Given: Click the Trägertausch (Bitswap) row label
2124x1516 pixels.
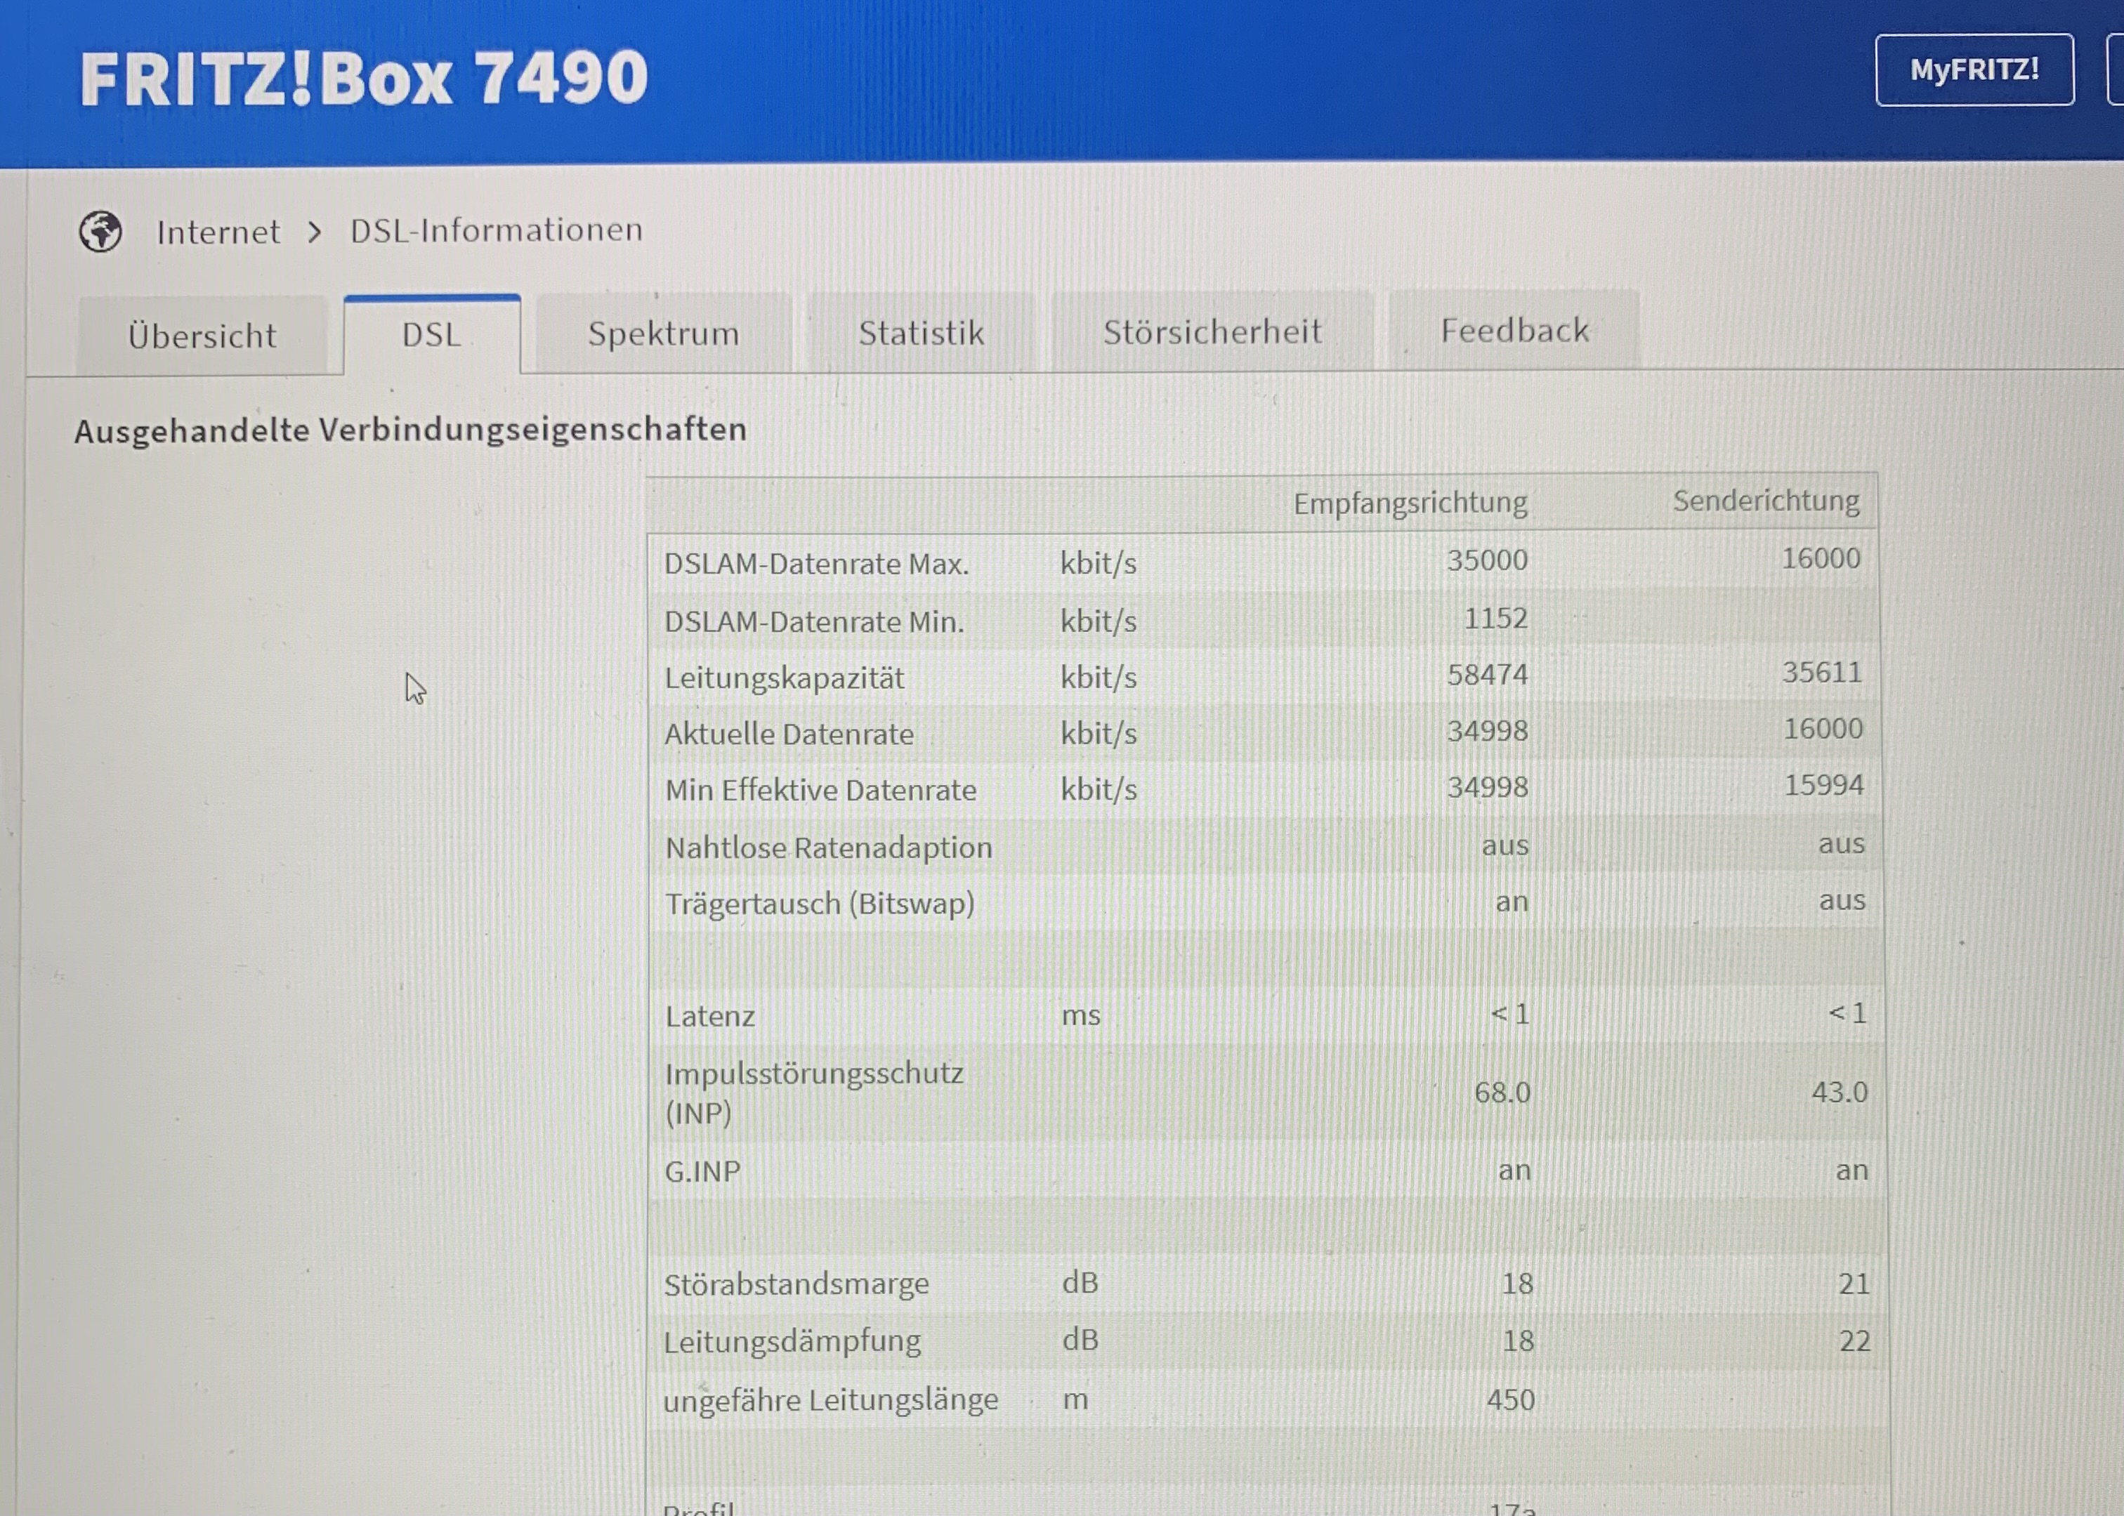Looking at the screenshot, I should coord(819,904).
